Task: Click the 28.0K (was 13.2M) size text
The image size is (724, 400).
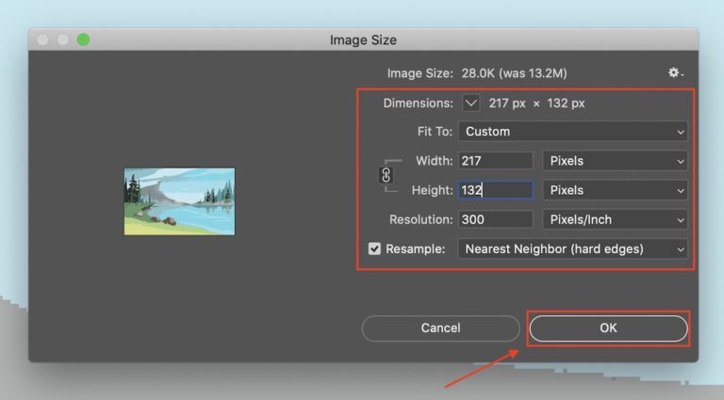Action: (x=514, y=73)
